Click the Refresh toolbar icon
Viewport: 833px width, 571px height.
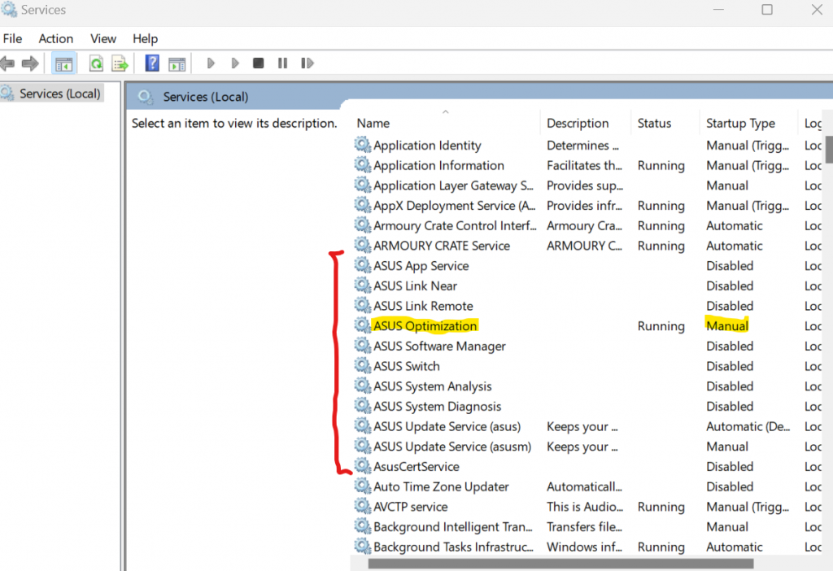click(96, 63)
